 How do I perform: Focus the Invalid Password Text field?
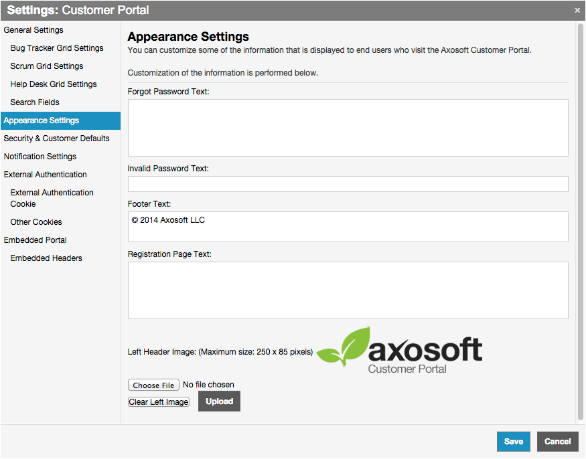(x=348, y=184)
